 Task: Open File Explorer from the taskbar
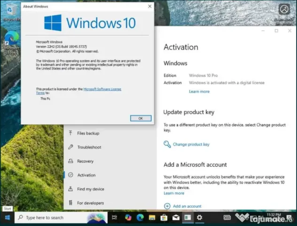click(152, 218)
